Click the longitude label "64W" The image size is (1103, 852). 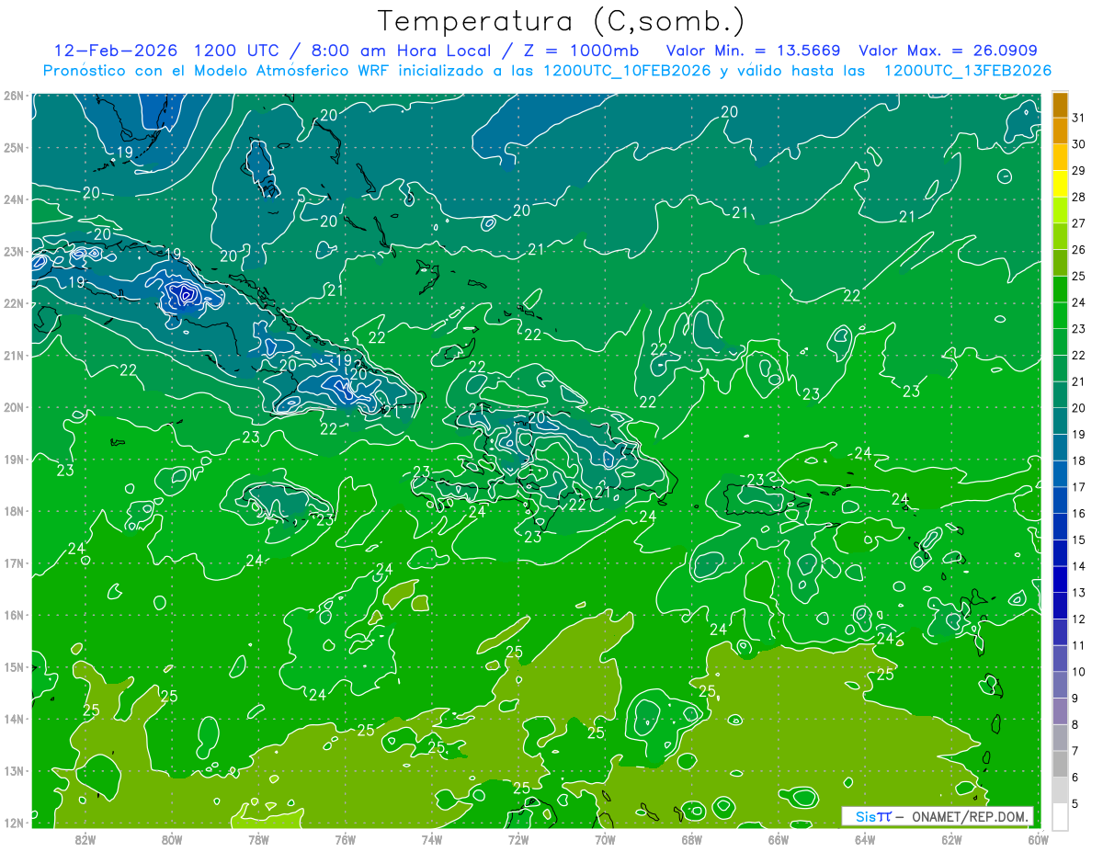(865, 839)
